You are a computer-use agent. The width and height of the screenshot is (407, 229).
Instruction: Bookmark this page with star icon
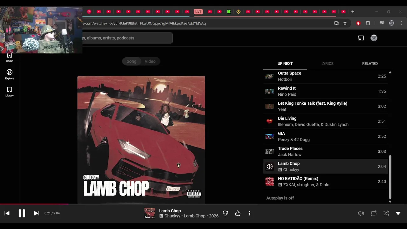point(345,23)
